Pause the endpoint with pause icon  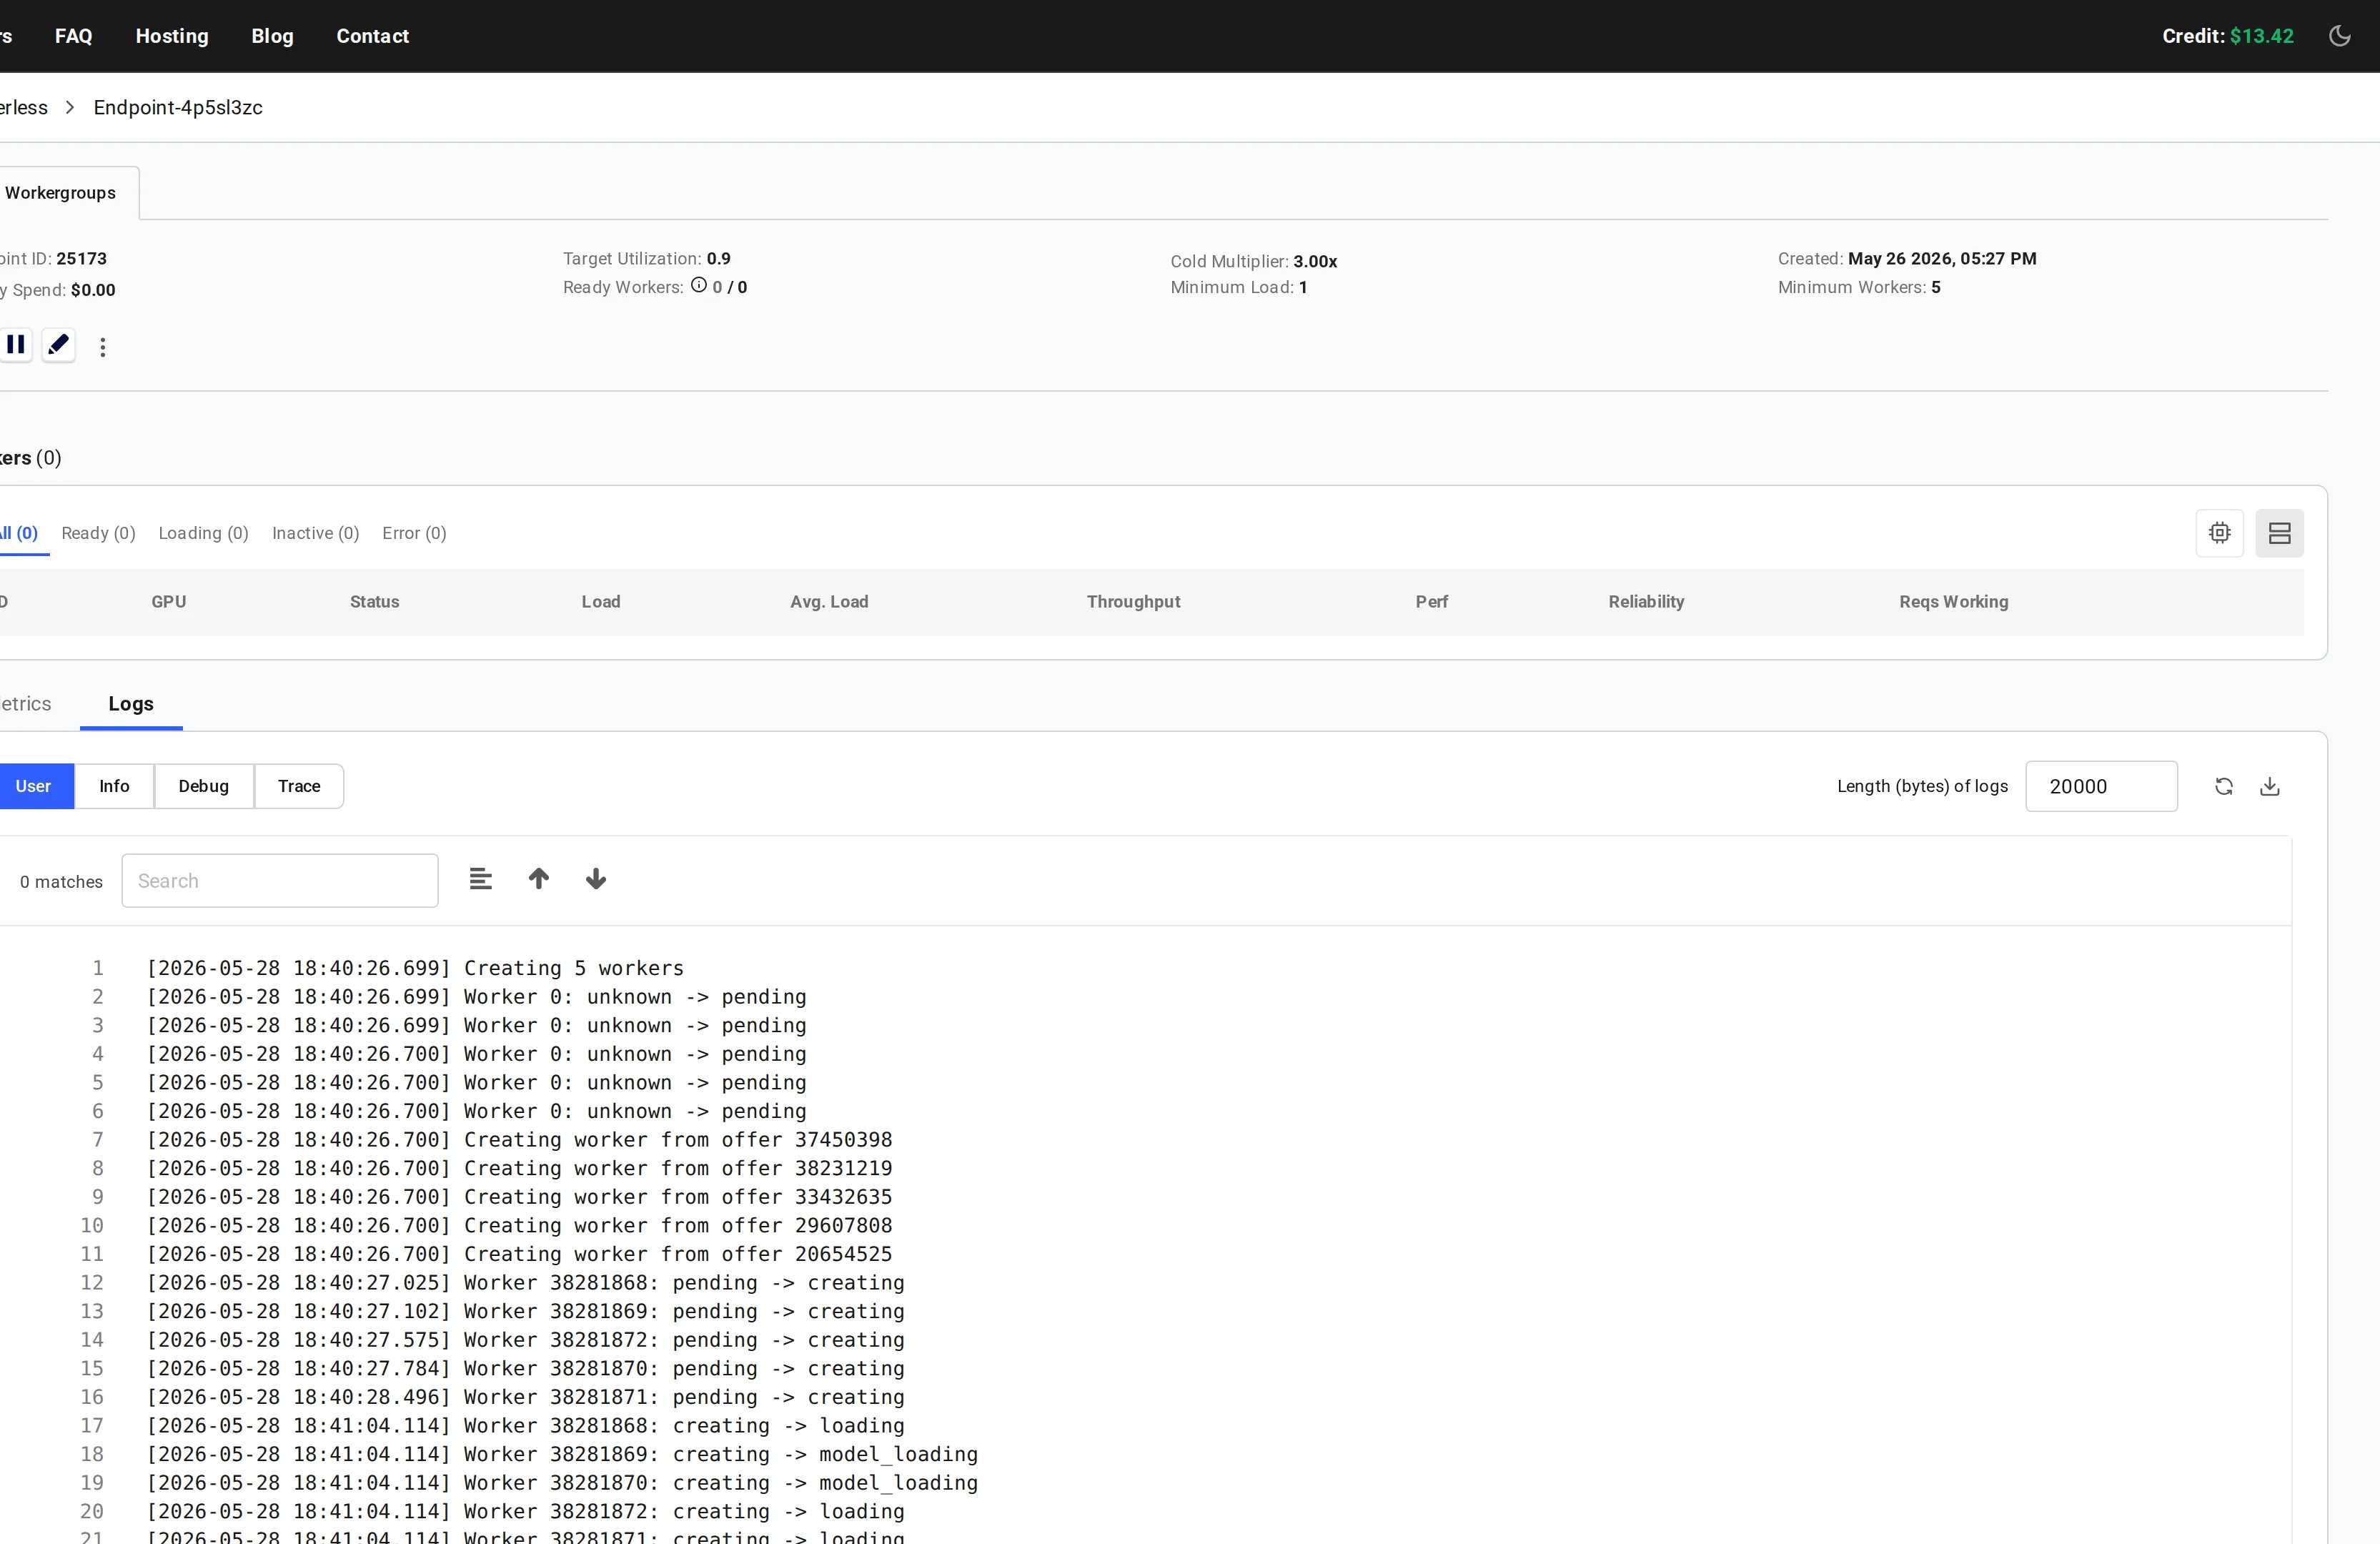[15, 345]
